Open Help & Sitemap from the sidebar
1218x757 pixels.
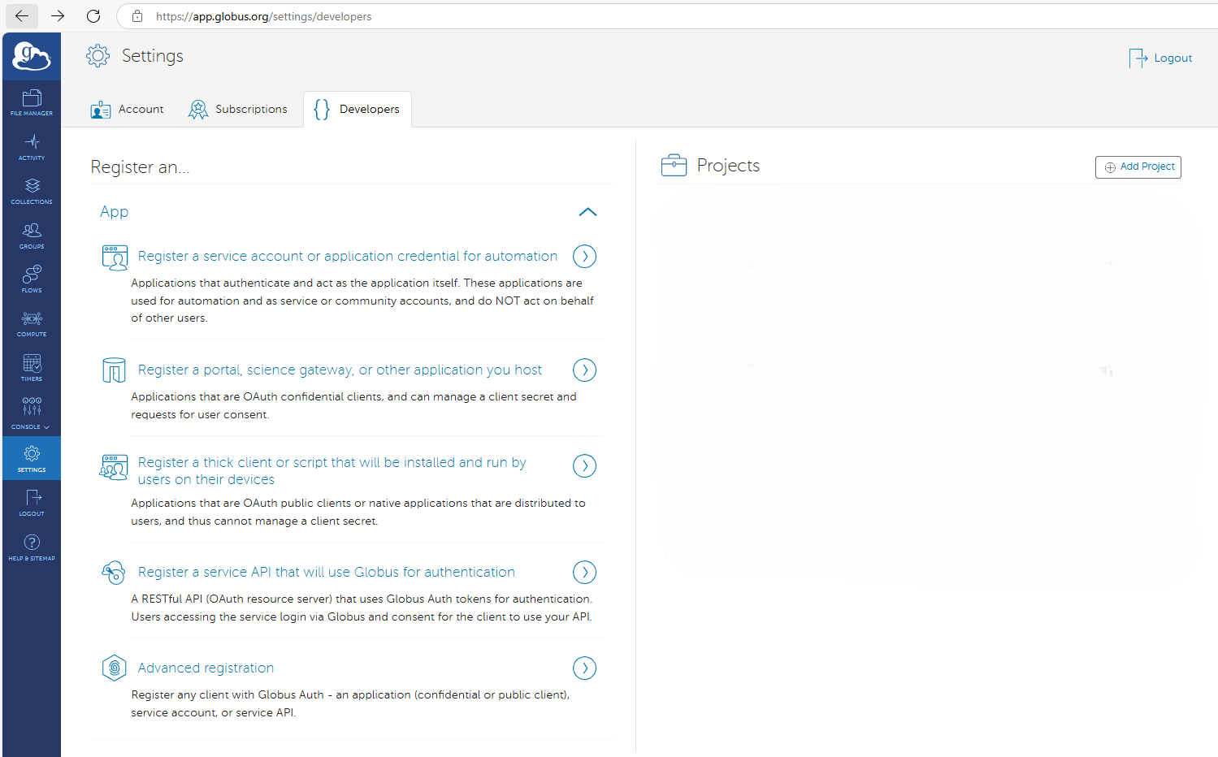pyautogui.click(x=31, y=546)
